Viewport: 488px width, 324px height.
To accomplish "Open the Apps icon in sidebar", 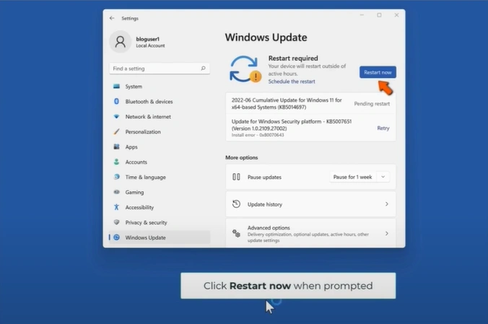I will click(116, 147).
